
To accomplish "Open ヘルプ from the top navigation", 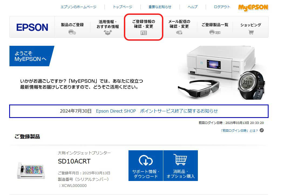I will [192, 7].
